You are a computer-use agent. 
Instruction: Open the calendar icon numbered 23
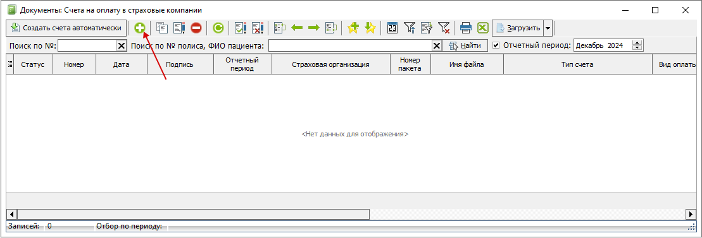[x=392, y=28]
